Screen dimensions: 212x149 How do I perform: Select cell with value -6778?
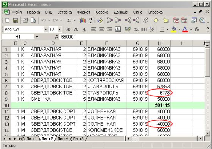click(x=159, y=93)
